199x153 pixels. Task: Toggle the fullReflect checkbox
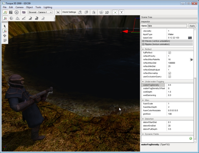tap(169, 53)
